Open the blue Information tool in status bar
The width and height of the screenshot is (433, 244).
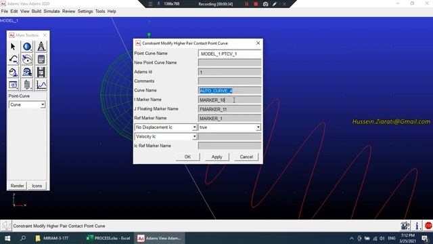pyautogui.click(x=417, y=226)
